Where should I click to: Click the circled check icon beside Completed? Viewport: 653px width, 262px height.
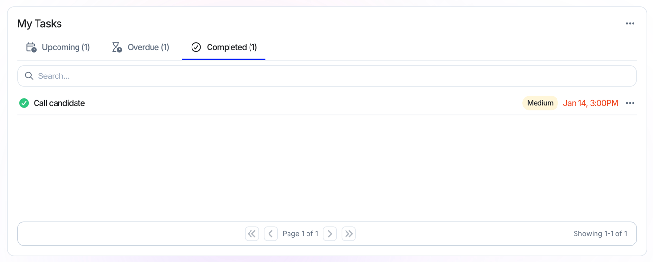196,47
